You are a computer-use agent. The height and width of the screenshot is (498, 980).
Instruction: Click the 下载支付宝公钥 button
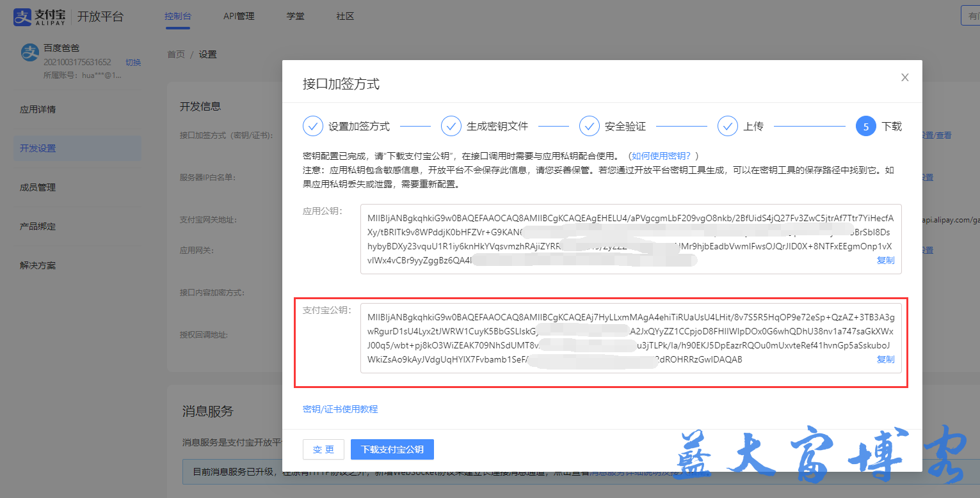(392, 449)
